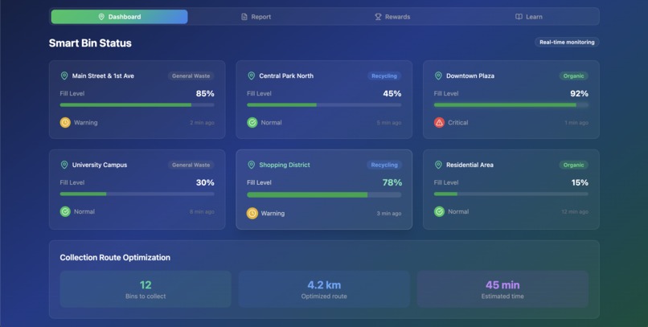The image size is (648, 327).
Task: Click Organic tag on Residential Area card
Action: [x=573, y=165]
